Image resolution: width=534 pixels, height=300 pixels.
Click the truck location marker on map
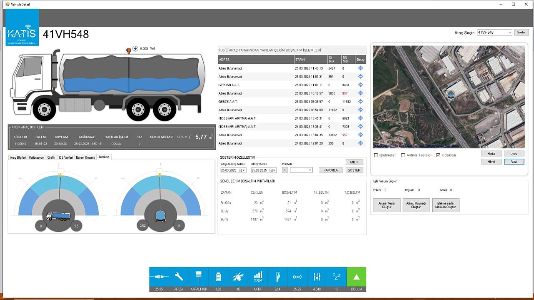(451, 95)
